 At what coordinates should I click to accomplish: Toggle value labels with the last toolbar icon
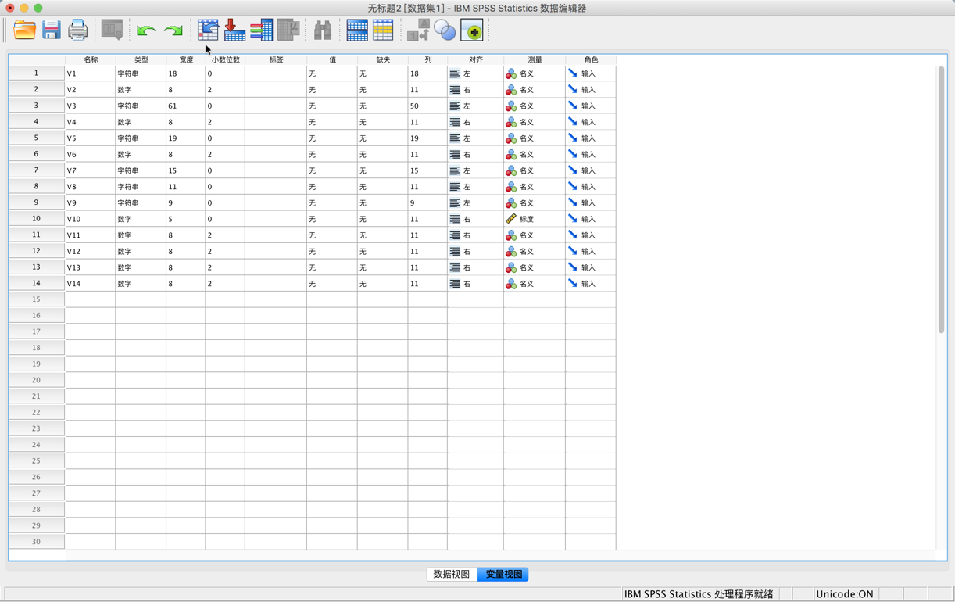[470, 30]
